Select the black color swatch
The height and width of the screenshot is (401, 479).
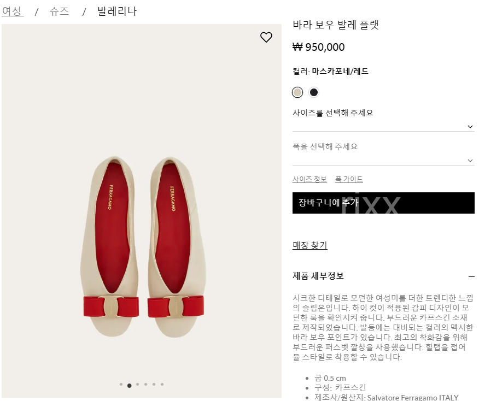314,92
